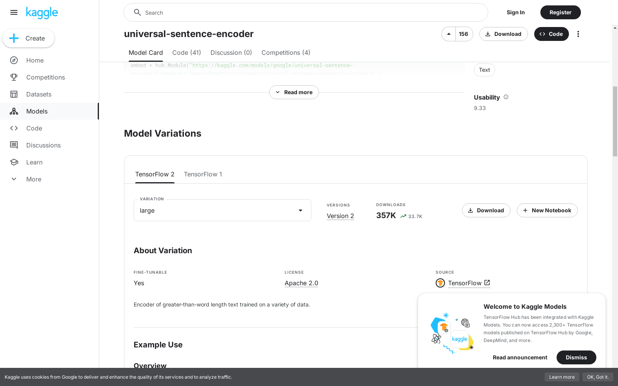Select the TensorFlow 1 framework tab
Viewport: 618px width, 386px height.
(203, 174)
